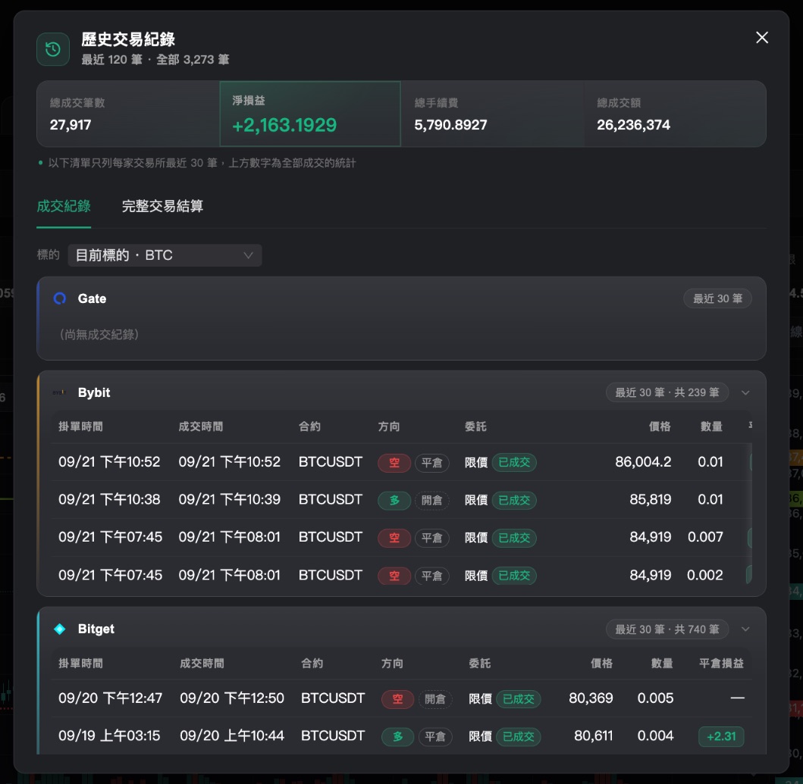Click price 85,819 cell

(x=651, y=499)
